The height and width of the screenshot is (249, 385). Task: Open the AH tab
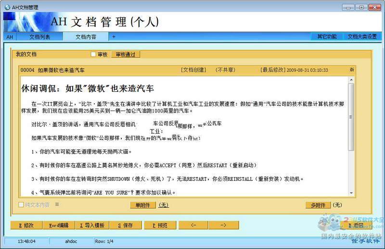coord(10,37)
